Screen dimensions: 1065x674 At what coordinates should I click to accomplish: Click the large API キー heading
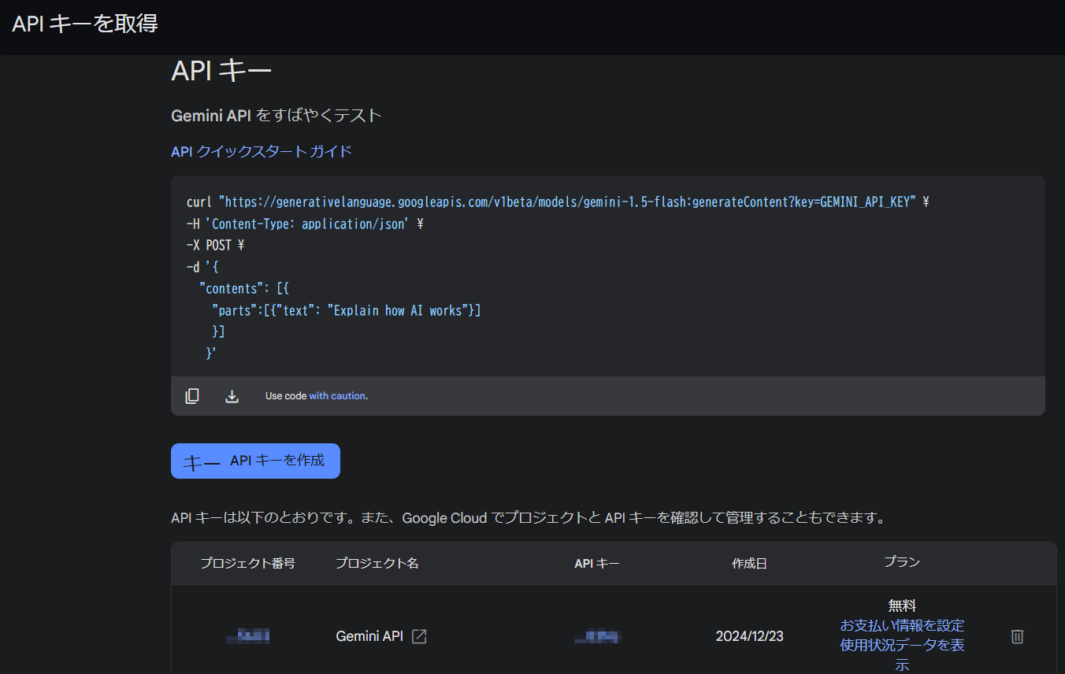[x=221, y=71]
